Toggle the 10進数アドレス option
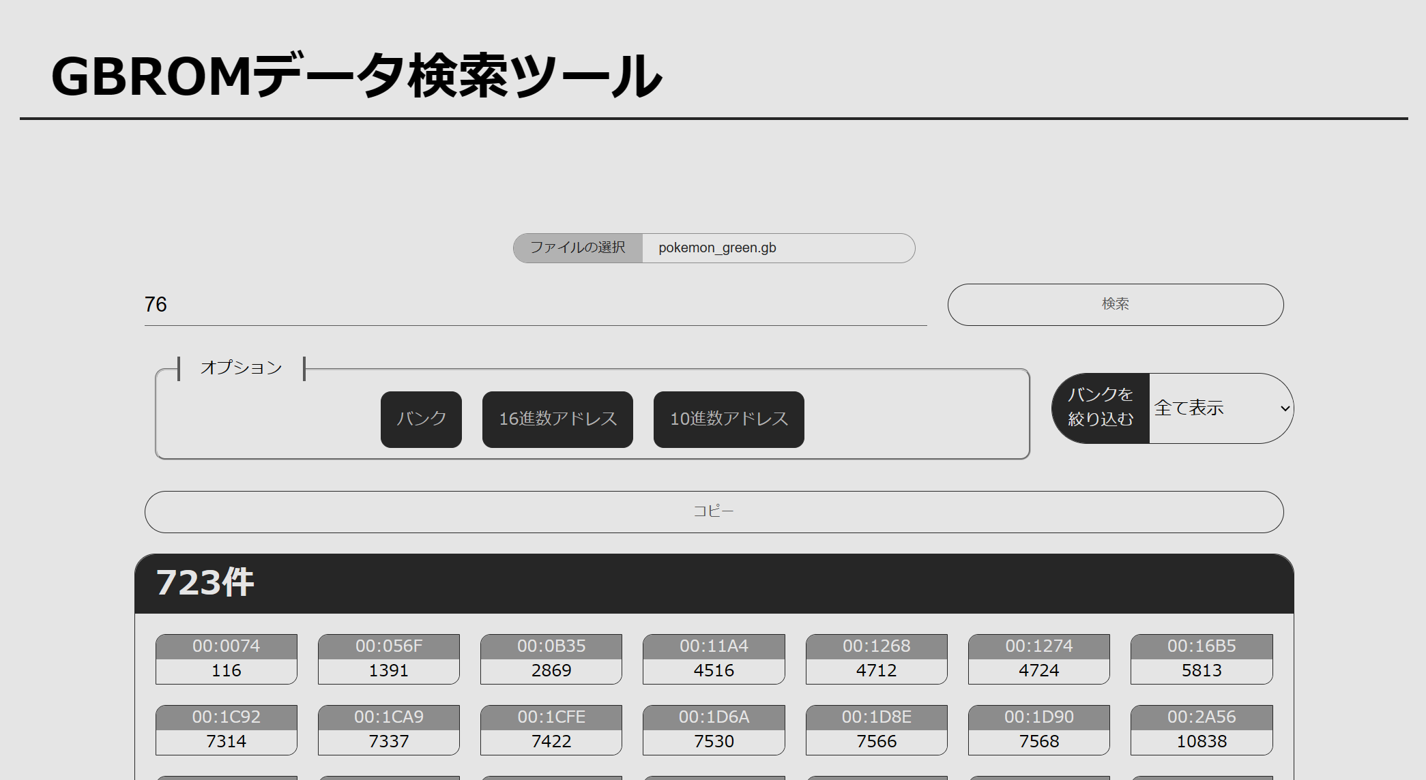The image size is (1426, 780). tap(729, 419)
